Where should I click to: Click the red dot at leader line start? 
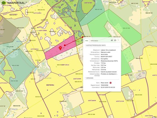pyautogui.click(x=65, y=45)
